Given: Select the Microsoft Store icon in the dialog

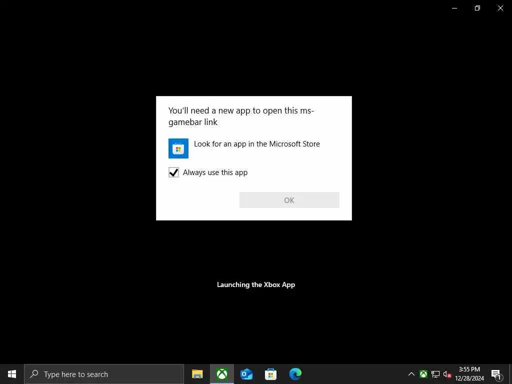Looking at the screenshot, I should [x=178, y=148].
